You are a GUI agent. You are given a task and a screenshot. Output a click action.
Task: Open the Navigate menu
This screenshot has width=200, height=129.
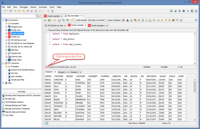click(x=24, y=7)
